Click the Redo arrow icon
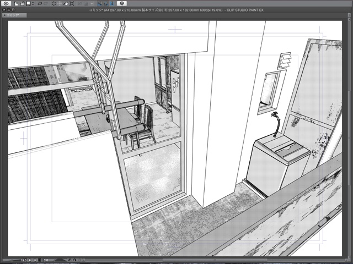The height and width of the screenshot is (264, 353). tap(46, 4)
